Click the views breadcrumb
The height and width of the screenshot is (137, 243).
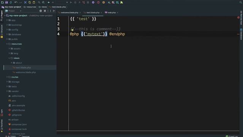pos(43,7)
